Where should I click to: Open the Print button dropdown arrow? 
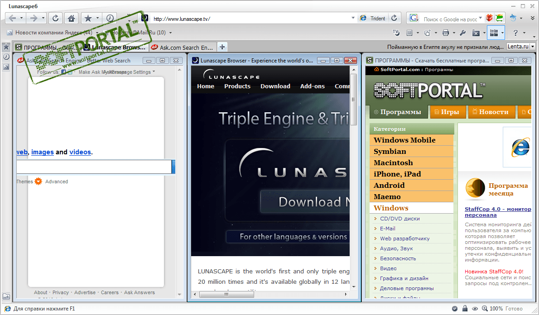pos(454,33)
